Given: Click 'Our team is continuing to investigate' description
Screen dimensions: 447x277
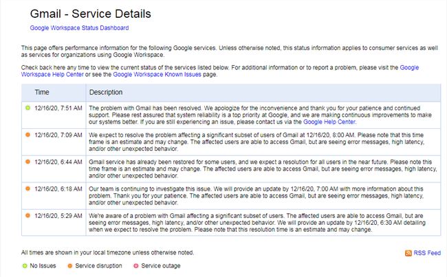Looking at the screenshot, I should [256, 195].
